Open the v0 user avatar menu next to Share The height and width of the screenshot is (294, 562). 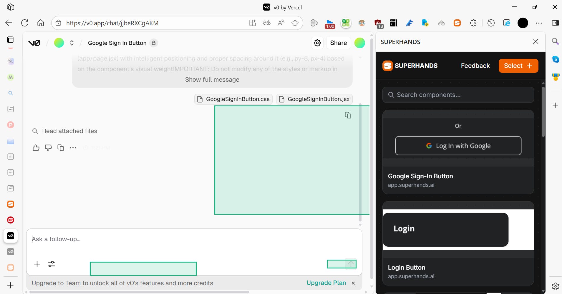point(360,43)
